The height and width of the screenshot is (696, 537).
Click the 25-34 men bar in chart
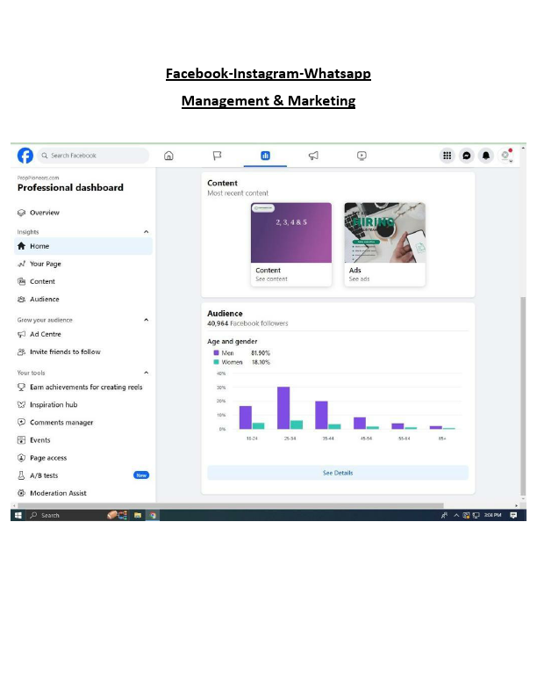[283, 408]
